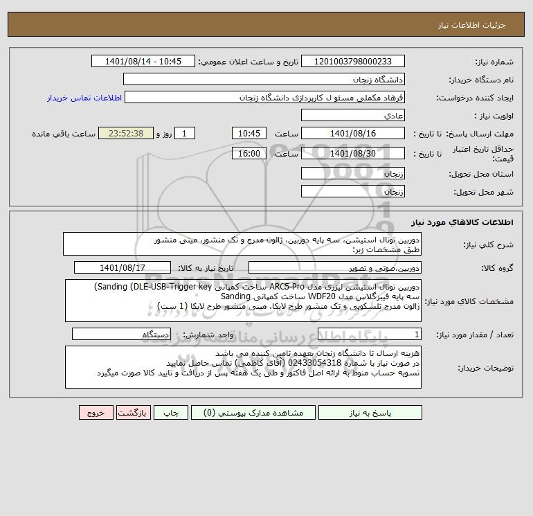Image resolution: width=533 pixels, height=516 pixels.
Task: Click the header جزئیات اطلاعات نیاز
Action: 472,25
